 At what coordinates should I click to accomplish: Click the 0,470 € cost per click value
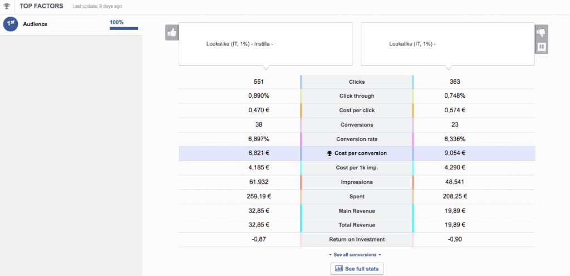258,111
